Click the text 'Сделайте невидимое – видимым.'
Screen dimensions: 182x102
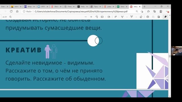click(50, 63)
